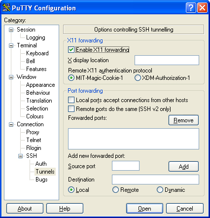Screen dimensions: 210x218
Task: Collapse the SSH tree node
Action: [20, 156]
